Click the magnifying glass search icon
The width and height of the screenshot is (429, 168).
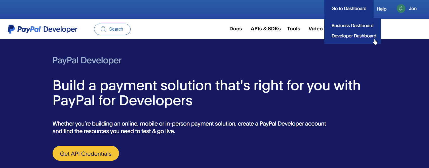pyautogui.click(x=103, y=29)
